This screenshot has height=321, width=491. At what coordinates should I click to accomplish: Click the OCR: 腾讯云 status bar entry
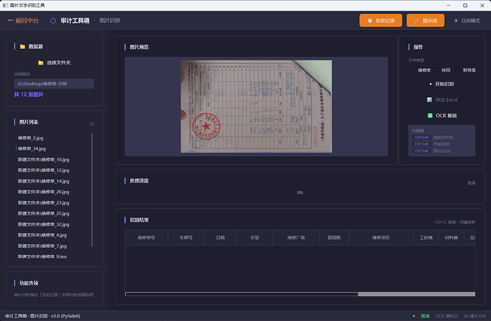447,316
